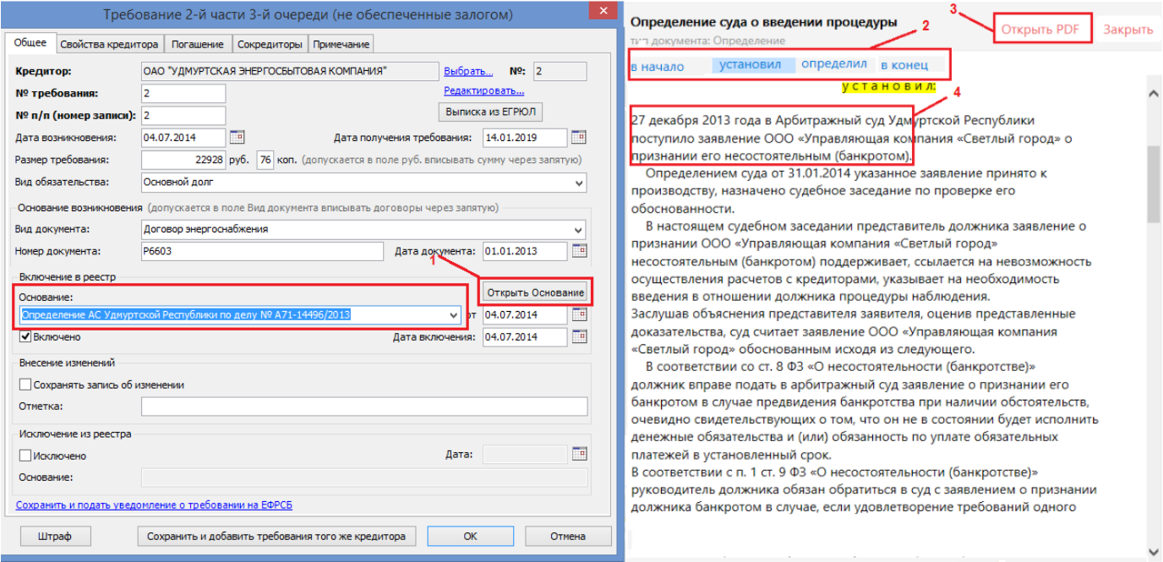Open calendar next to Дата документа
This screenshot has width=1163, height=562.
tap(578, 250)
